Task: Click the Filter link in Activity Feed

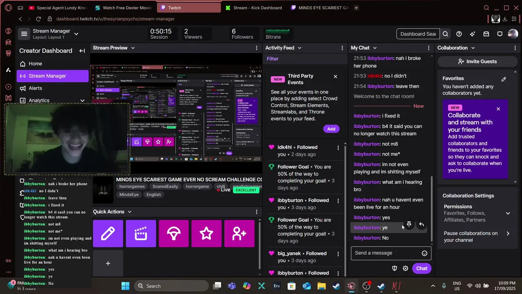Action: pyautogui.click(x=272, y=59)
